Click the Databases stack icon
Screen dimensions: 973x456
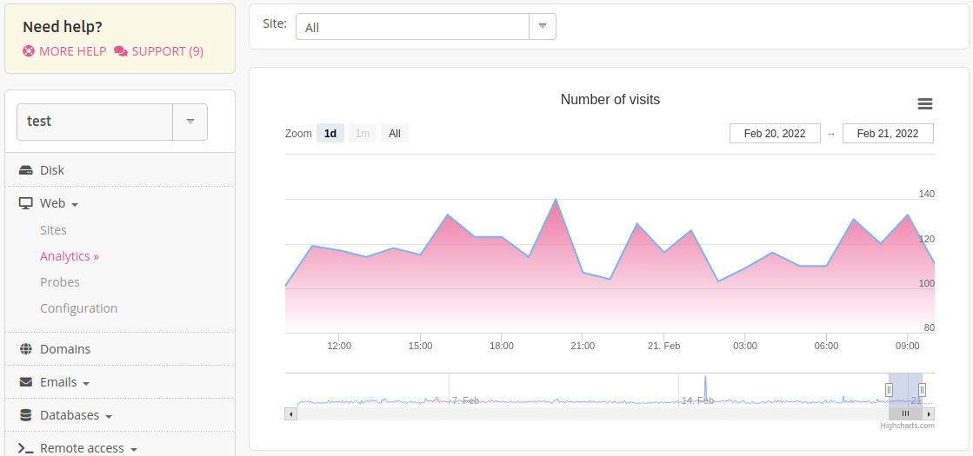pyautogui.click(x=26, y=415)
